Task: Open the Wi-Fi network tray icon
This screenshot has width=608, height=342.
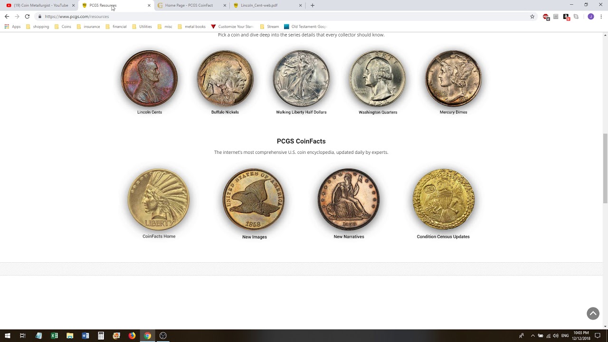Action: 548,336
